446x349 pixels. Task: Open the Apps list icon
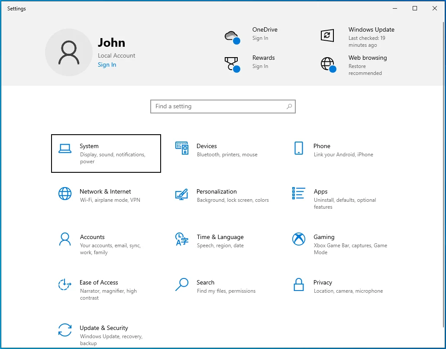[x=299, y=193]
